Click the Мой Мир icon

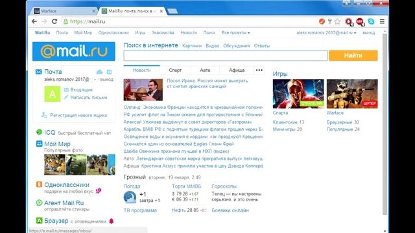tap(39, 144)
